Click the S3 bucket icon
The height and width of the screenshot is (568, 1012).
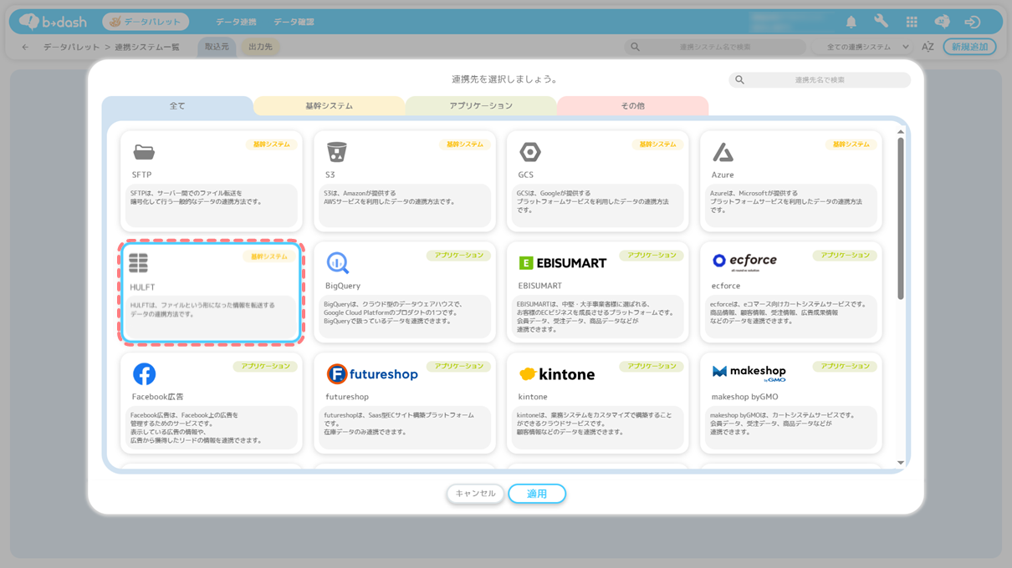pyautogui.click(x=336, y=152)
